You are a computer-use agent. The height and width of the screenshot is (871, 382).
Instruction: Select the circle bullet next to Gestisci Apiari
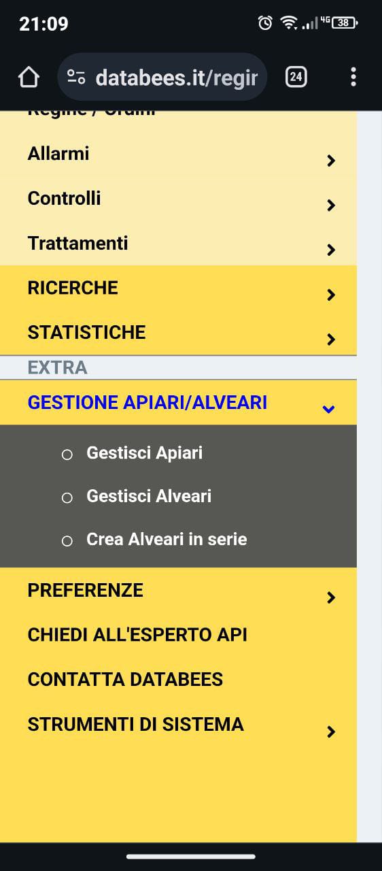click(x=67, y=455)
